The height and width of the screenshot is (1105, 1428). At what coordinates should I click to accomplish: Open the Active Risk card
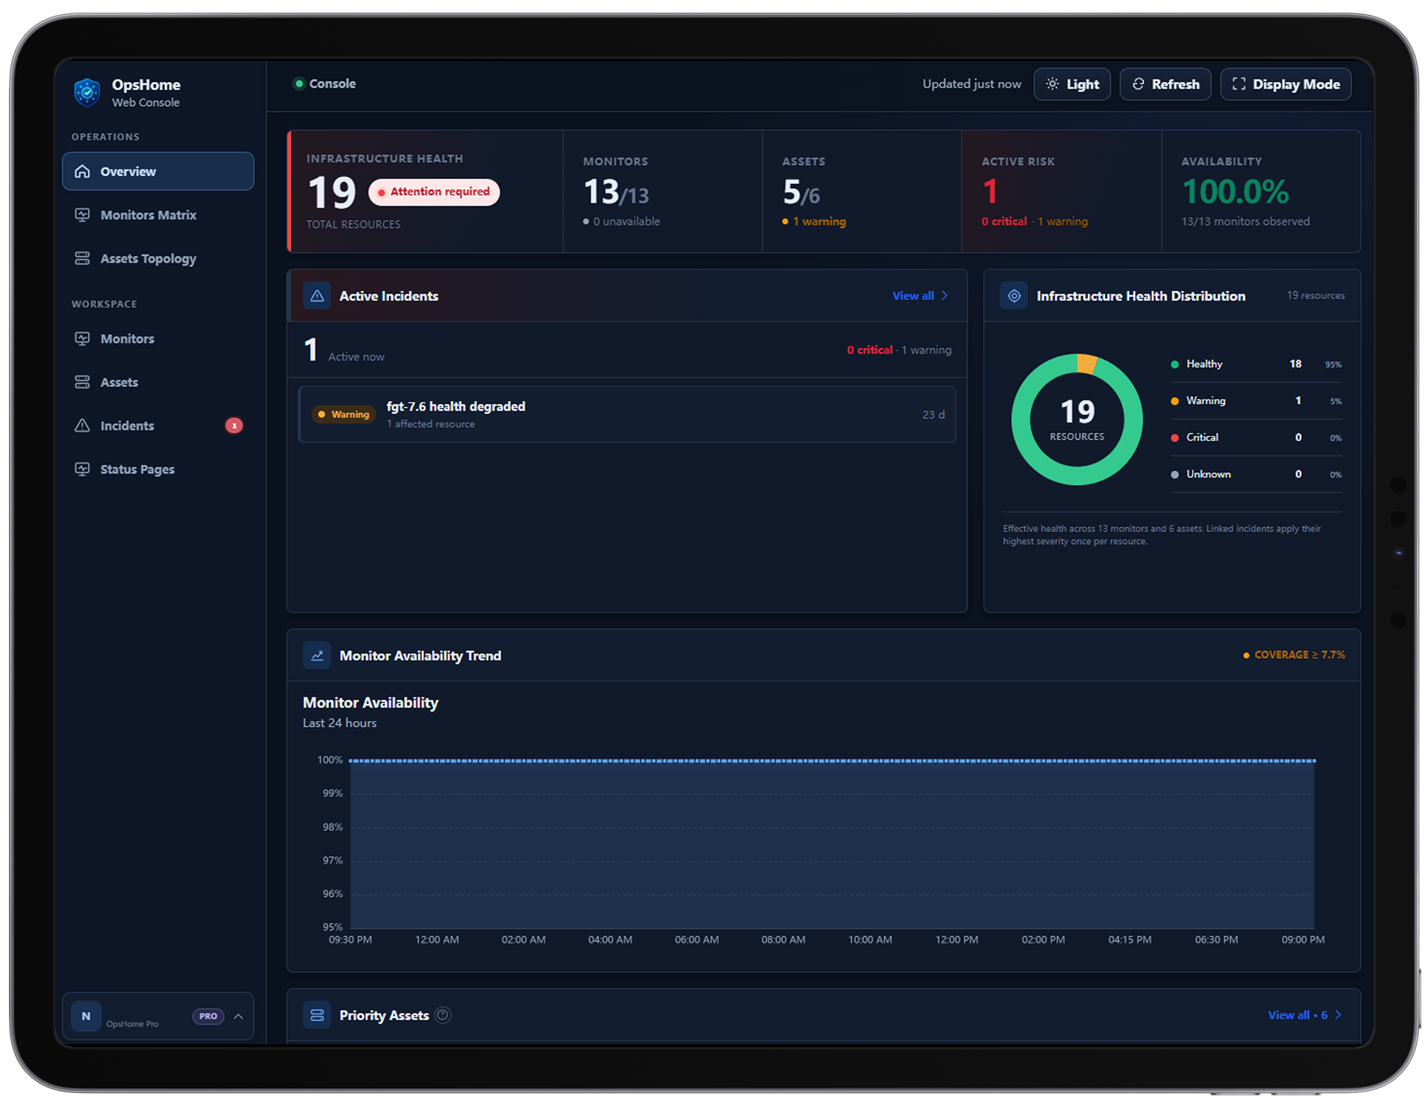tap(1061, 191)
